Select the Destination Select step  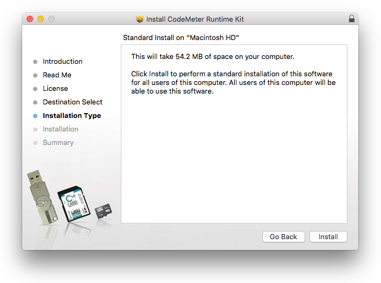[73, 102]
